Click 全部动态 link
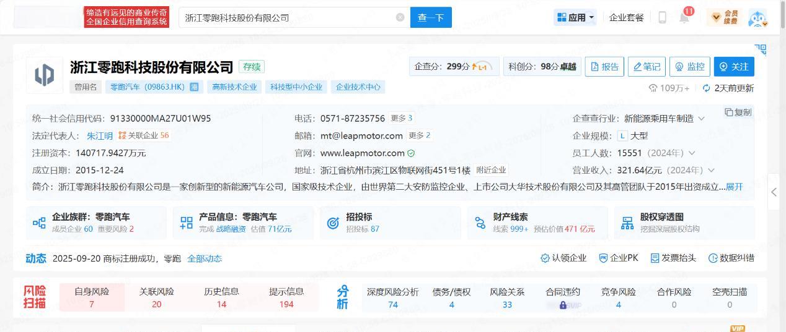The image size is (786, 332). [205, 258]
